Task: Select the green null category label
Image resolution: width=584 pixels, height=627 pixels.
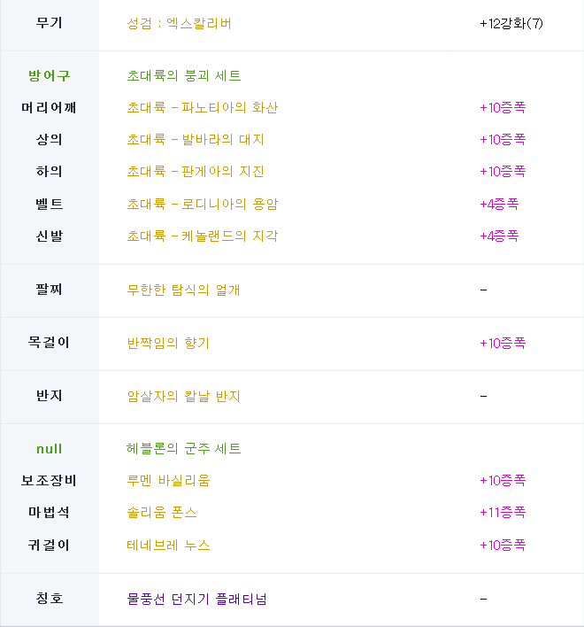Action: tap(50, 449)
